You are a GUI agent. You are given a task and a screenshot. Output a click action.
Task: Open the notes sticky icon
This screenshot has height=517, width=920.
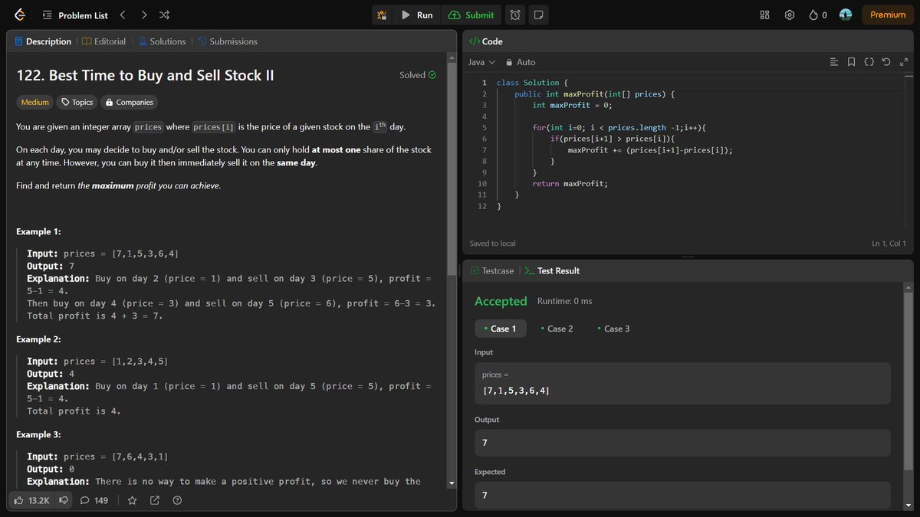click(539, 15)
